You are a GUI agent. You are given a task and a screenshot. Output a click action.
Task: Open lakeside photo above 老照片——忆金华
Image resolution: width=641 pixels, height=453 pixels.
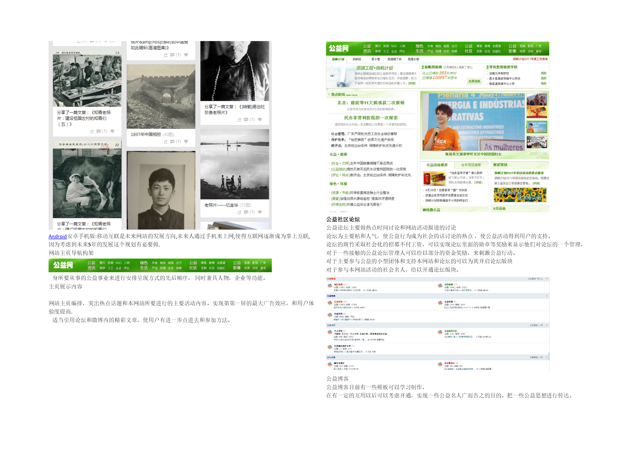click(235, 164)
